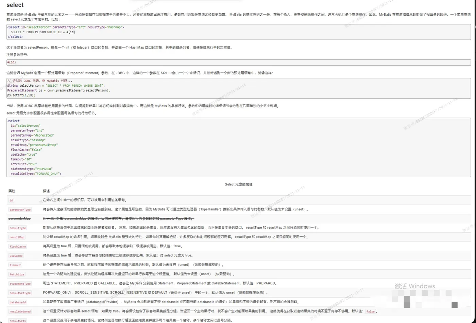Select the line "SELECT * FROM PERSON WHERE ID = #{id}"
The height and width of the screenshot is (323, 476).
point(43,32)
